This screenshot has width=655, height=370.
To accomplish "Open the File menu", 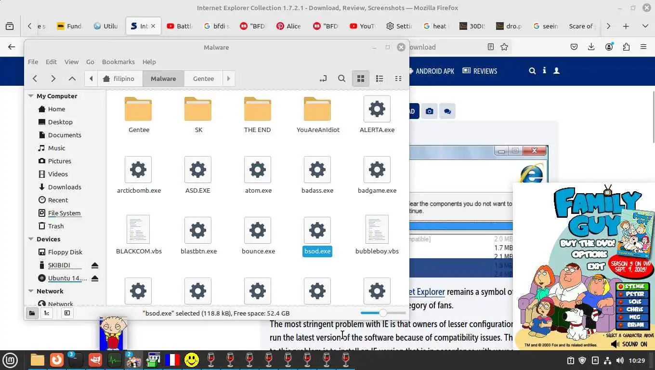I will [x=33, y=62].
